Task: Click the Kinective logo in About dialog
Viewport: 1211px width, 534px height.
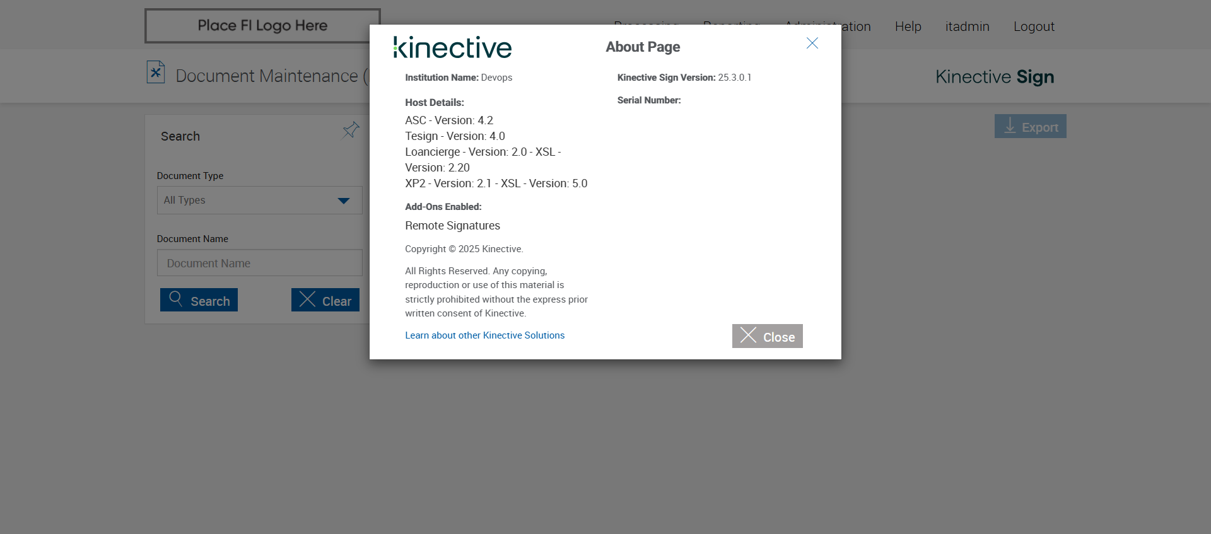Action: tap(452, 47)
